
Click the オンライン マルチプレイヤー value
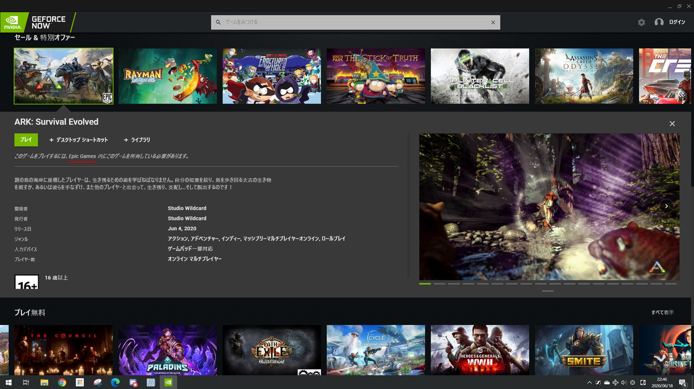click(195, 259)
